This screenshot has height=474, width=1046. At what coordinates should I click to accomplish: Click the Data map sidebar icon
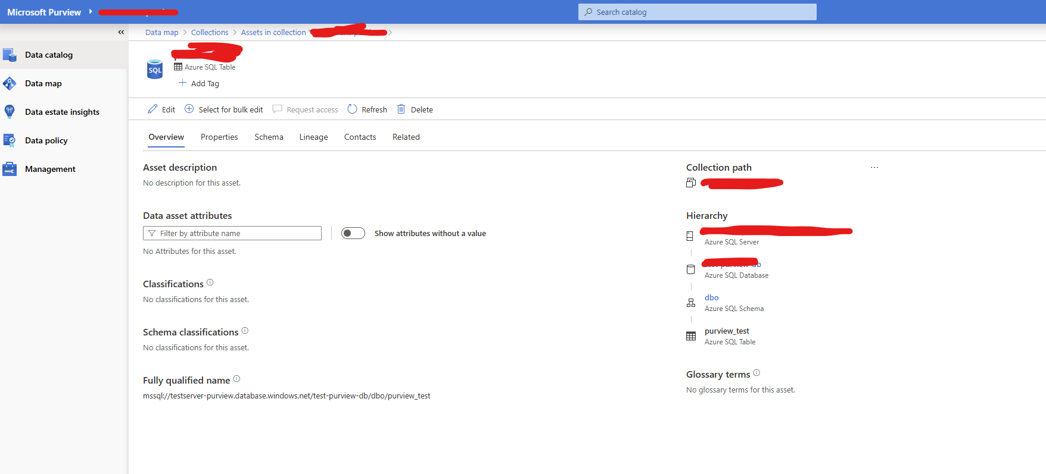click(x=10, y=83)
